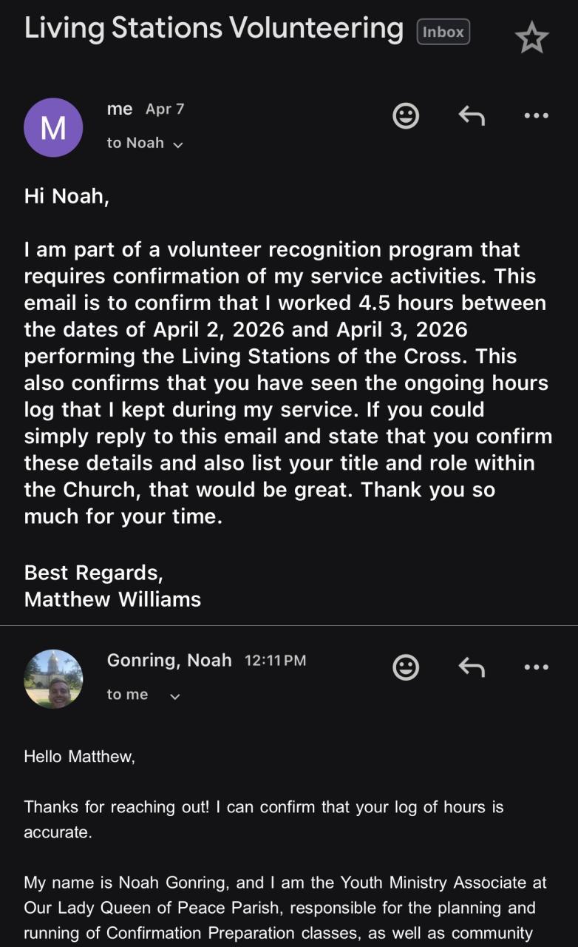Reply to the Apr 7 message

point(472,115)
